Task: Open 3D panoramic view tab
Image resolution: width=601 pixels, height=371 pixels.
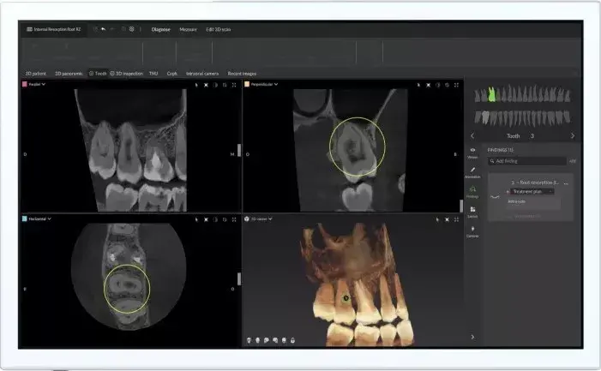Action: [69, 74]
